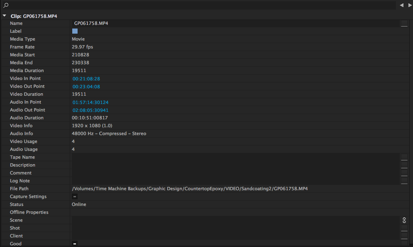This screenshot has height=247, width=413.
Task: Click the Description input field
Action: pos(235,165)
